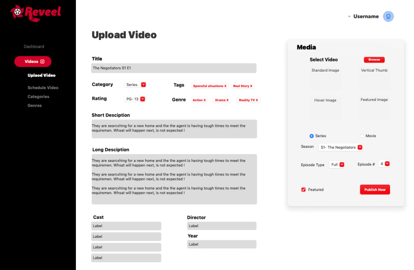Open the Category dropdown showing Series
Screen dimensions: 414x270
pos(135,84)
